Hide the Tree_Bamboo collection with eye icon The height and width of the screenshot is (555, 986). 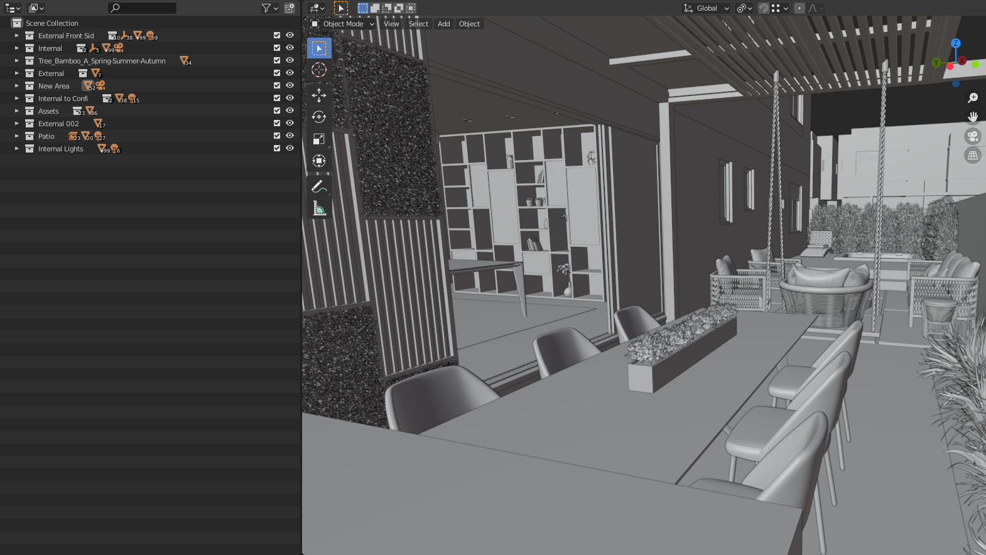pyautogui.click(x=290, y=61)
